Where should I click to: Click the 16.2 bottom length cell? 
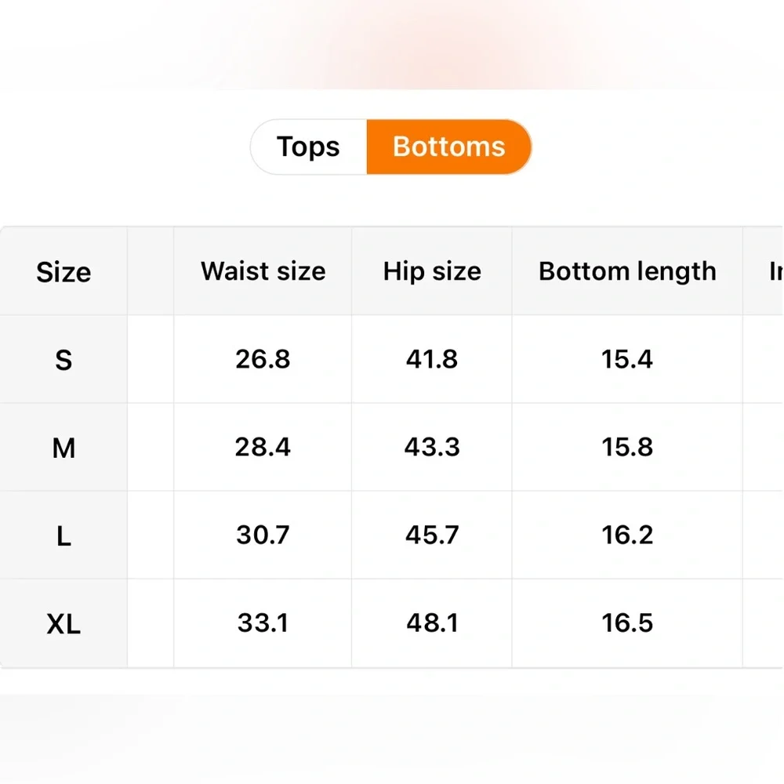pyautogui.click(x=627, y=535)
